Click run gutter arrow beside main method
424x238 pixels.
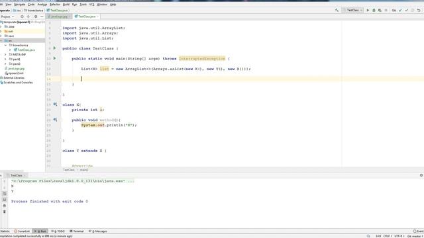pos(54,58)
